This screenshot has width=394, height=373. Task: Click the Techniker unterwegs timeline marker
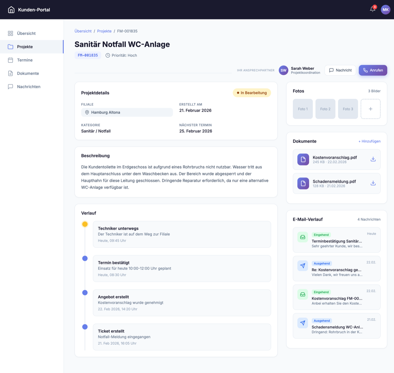coord(85,224)
